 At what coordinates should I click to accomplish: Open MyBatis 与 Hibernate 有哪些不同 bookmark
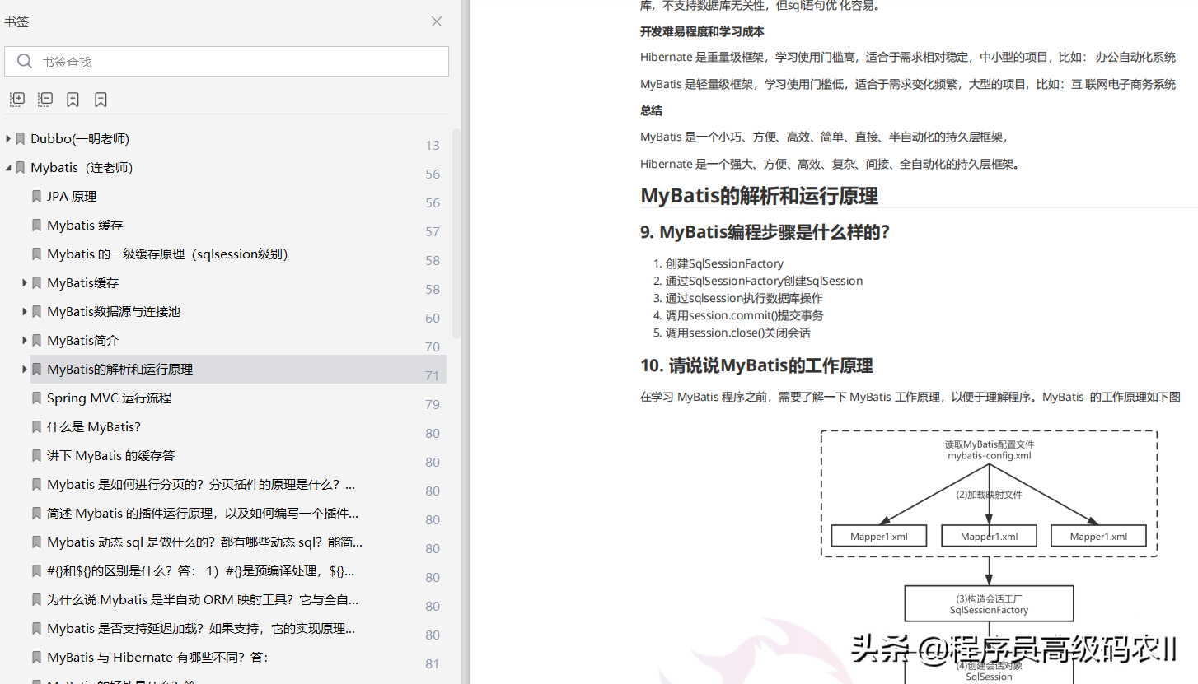point(157,658)
